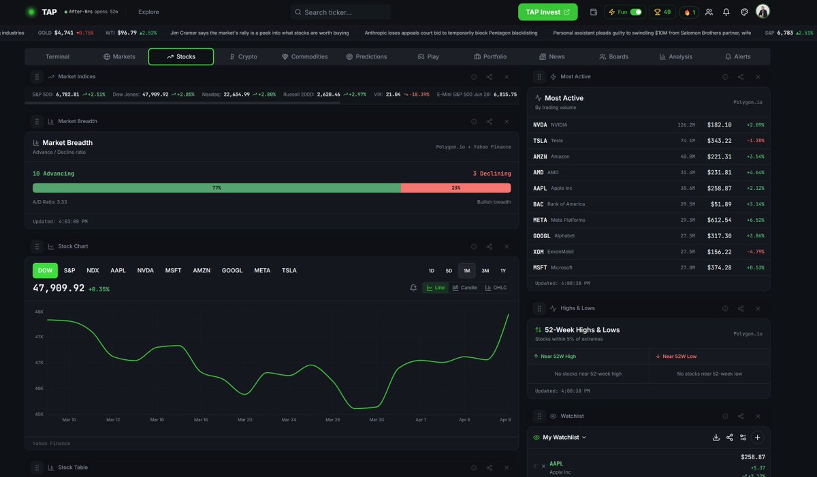Viewport: 817px width, 477px height.
Task: Open the theme palette icon
Action: (x=744, y=12)
